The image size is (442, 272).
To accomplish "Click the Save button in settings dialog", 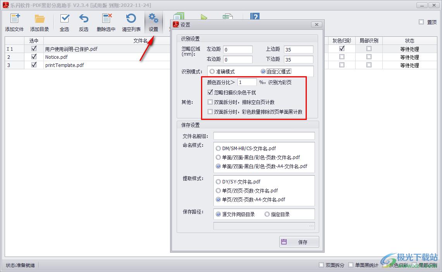I will 299,242.
